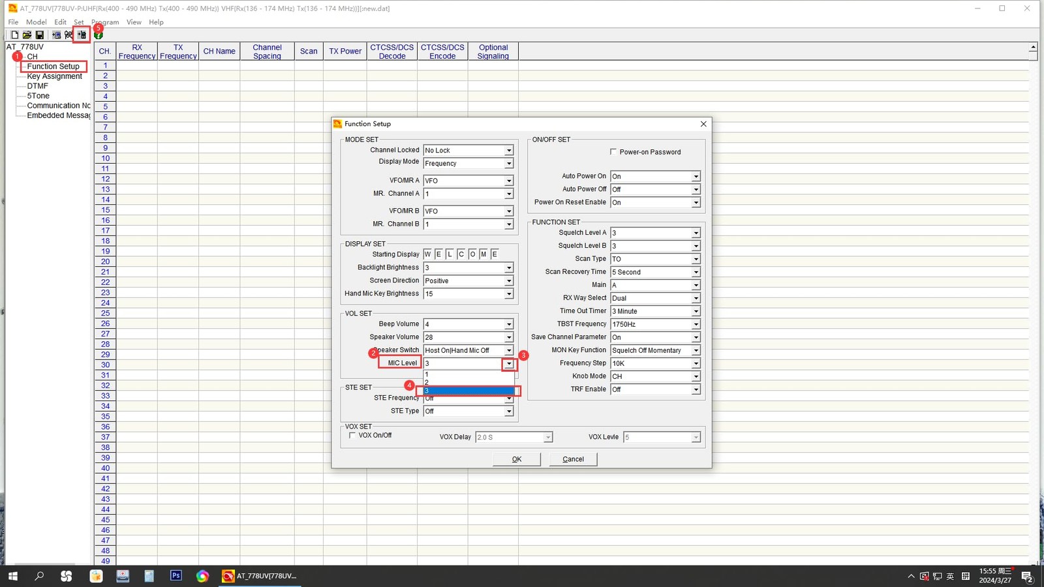Click the write-to-radio toolbar icon

click(x=82, y=35)
